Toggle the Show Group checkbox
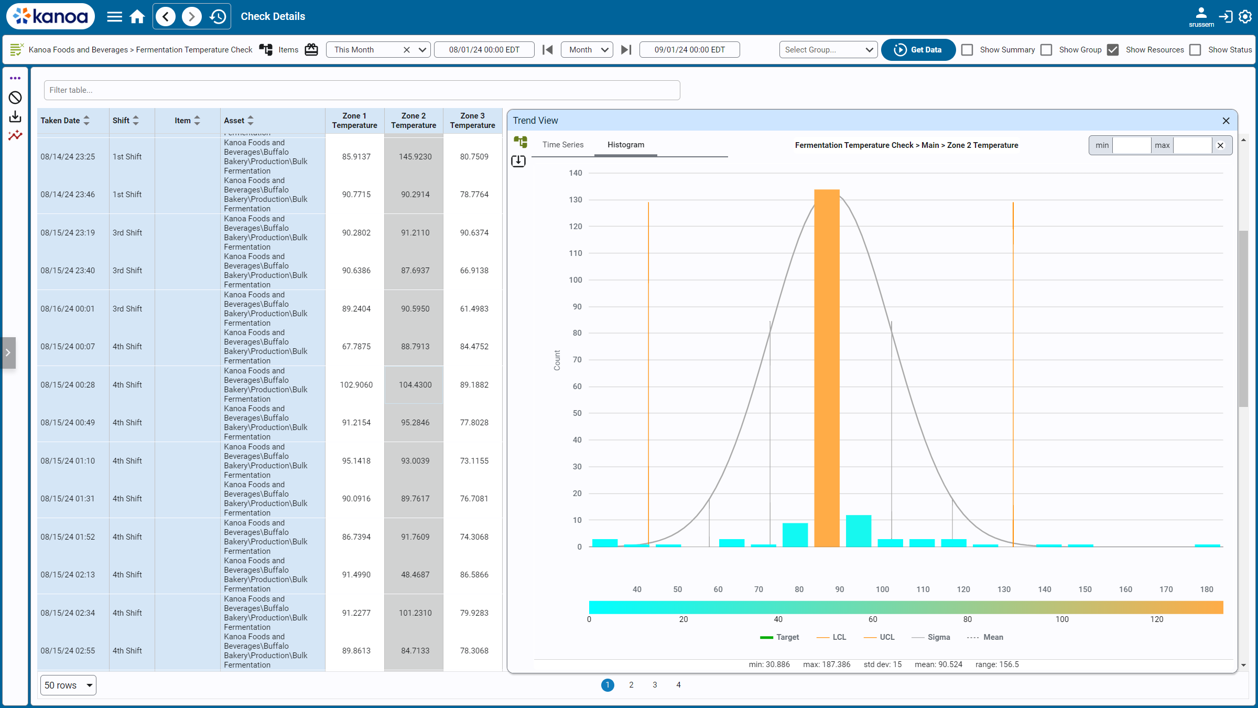1258x708 pixels. click(1047, 50)
